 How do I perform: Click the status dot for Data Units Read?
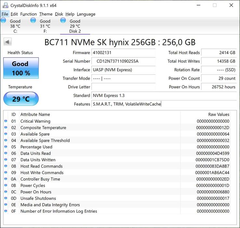point(6,153)
